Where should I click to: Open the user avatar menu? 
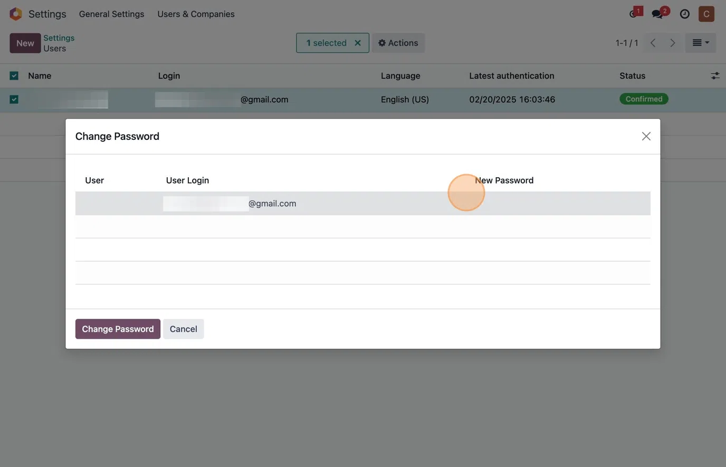pos(706,14)
